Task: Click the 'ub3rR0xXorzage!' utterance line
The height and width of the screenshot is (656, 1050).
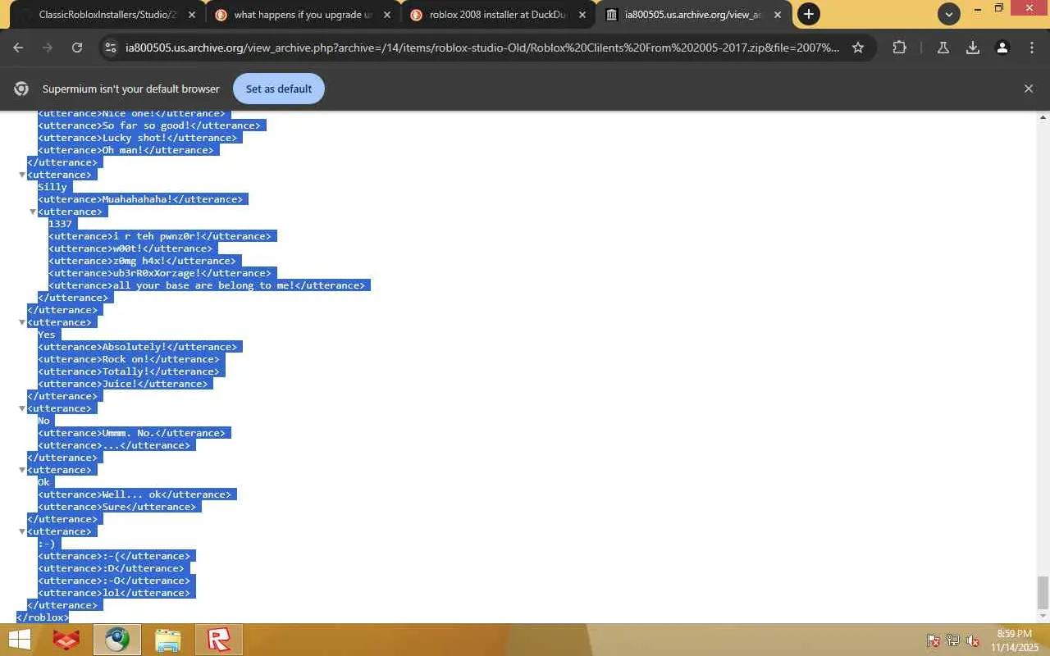Action: 160,273
